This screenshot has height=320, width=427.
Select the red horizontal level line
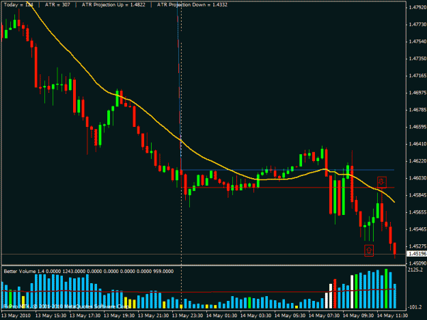[x=288, y=188]
